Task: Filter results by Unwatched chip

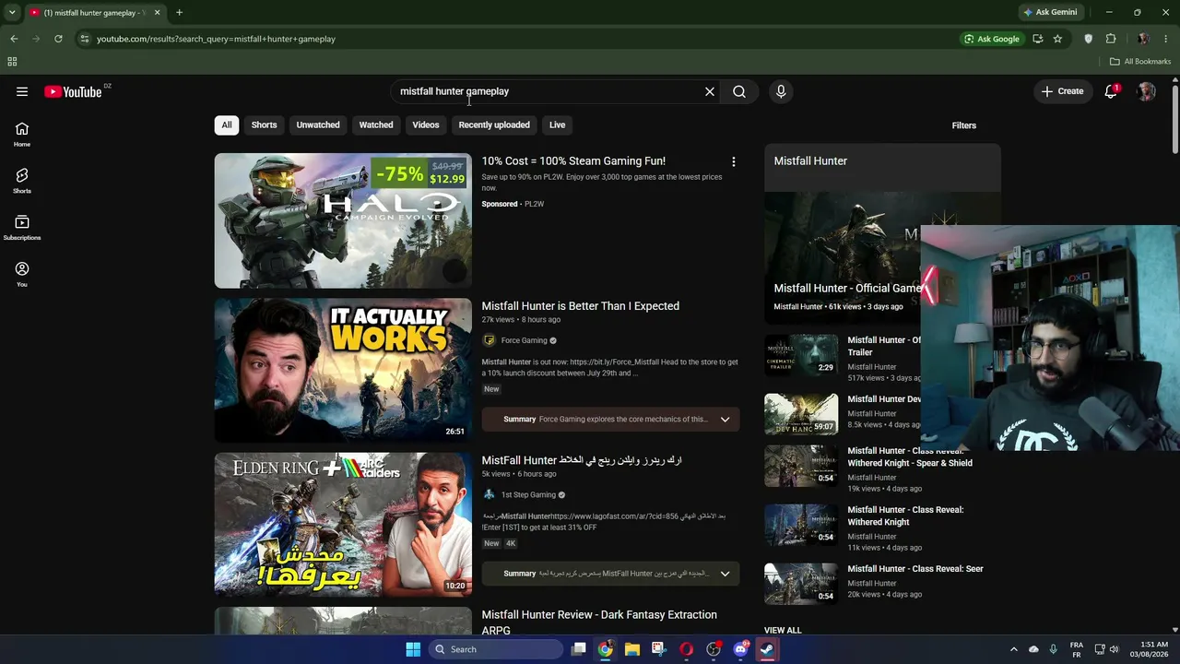Action: pos(318,125)
